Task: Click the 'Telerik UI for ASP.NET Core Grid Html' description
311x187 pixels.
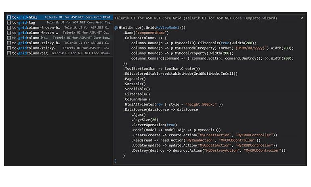Action: point(78,17)
